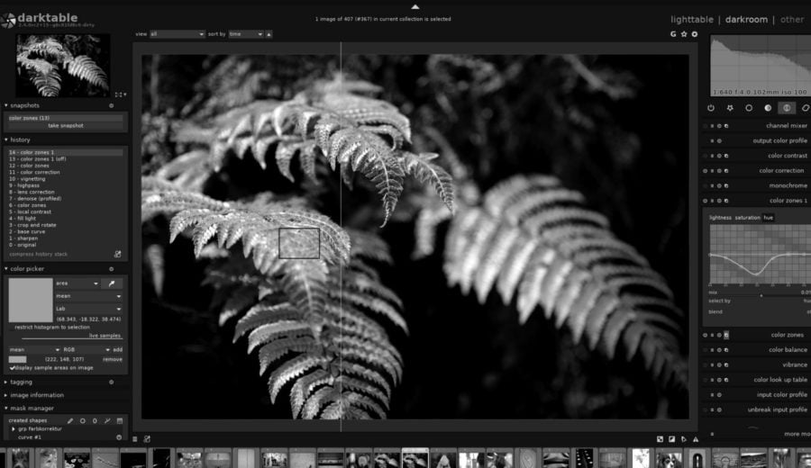Open more modules list
811x468 pixels.
[x=797, y=434]
